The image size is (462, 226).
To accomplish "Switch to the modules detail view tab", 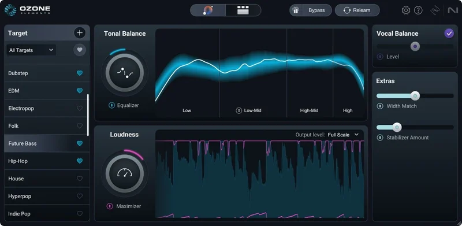I will pos(243,10).
